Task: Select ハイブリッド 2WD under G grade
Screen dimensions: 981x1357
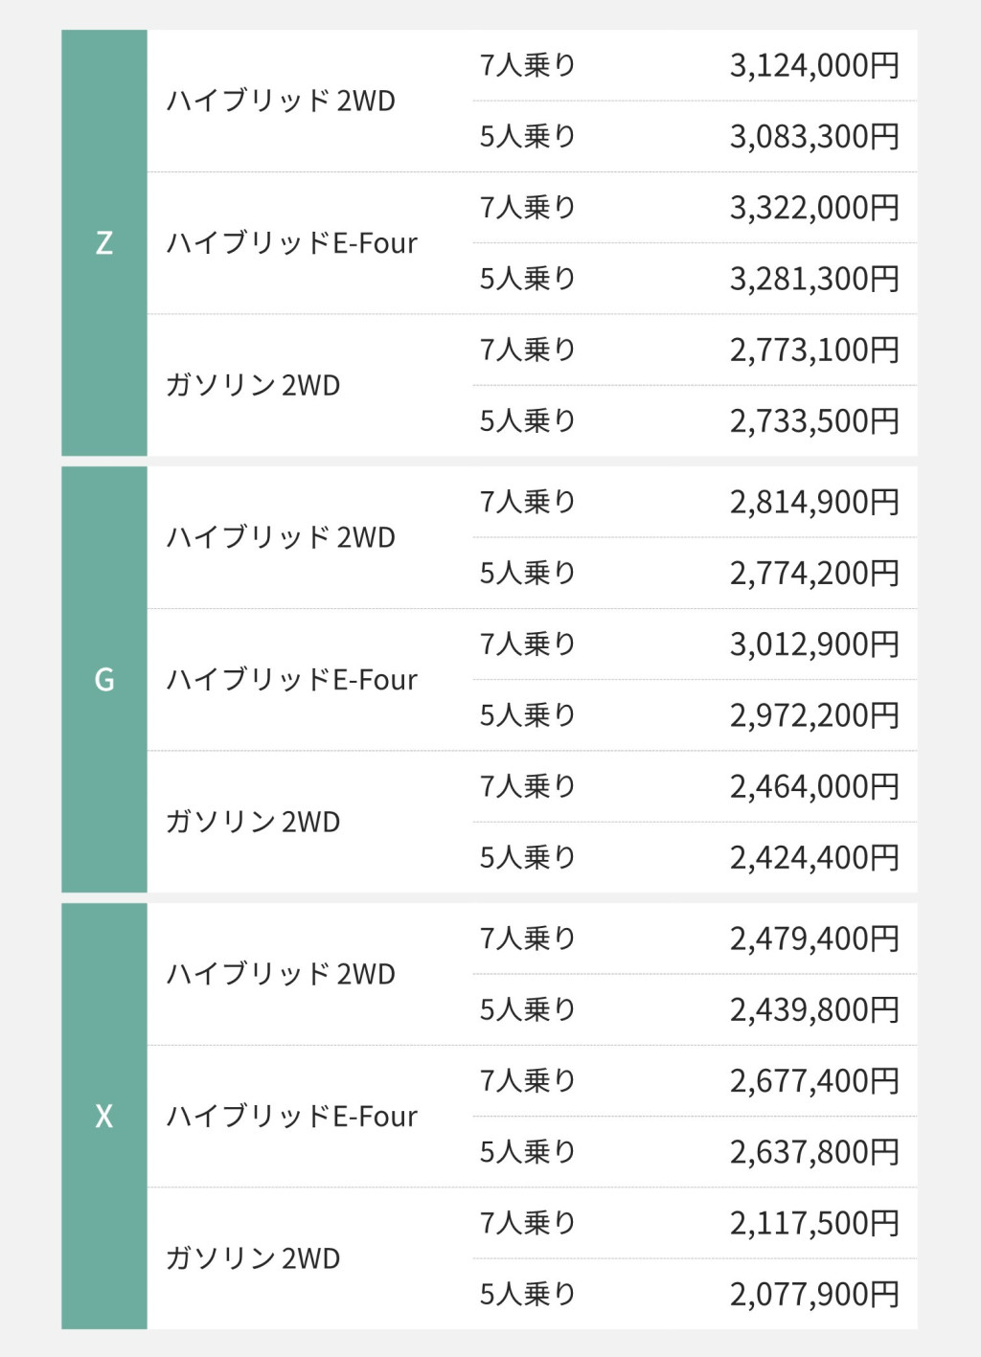Action: click(x=281, y=538)
